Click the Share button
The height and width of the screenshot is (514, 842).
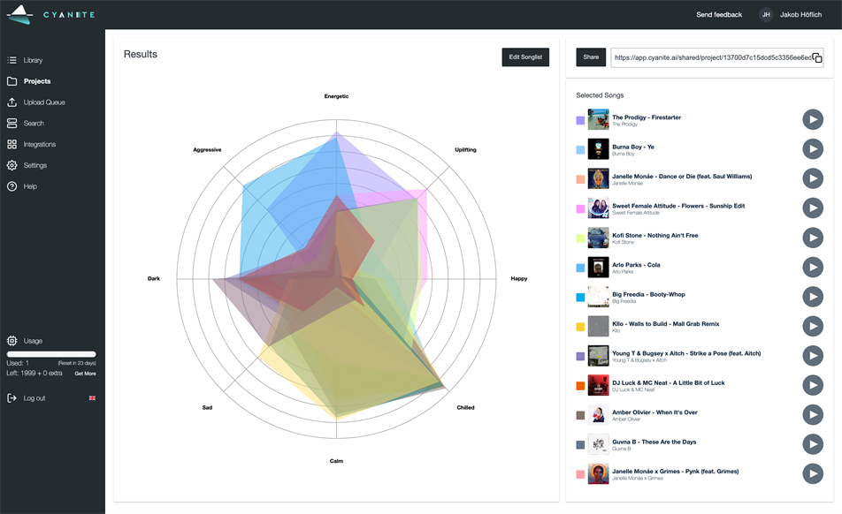pyautogui.click(x=591, y=57)
